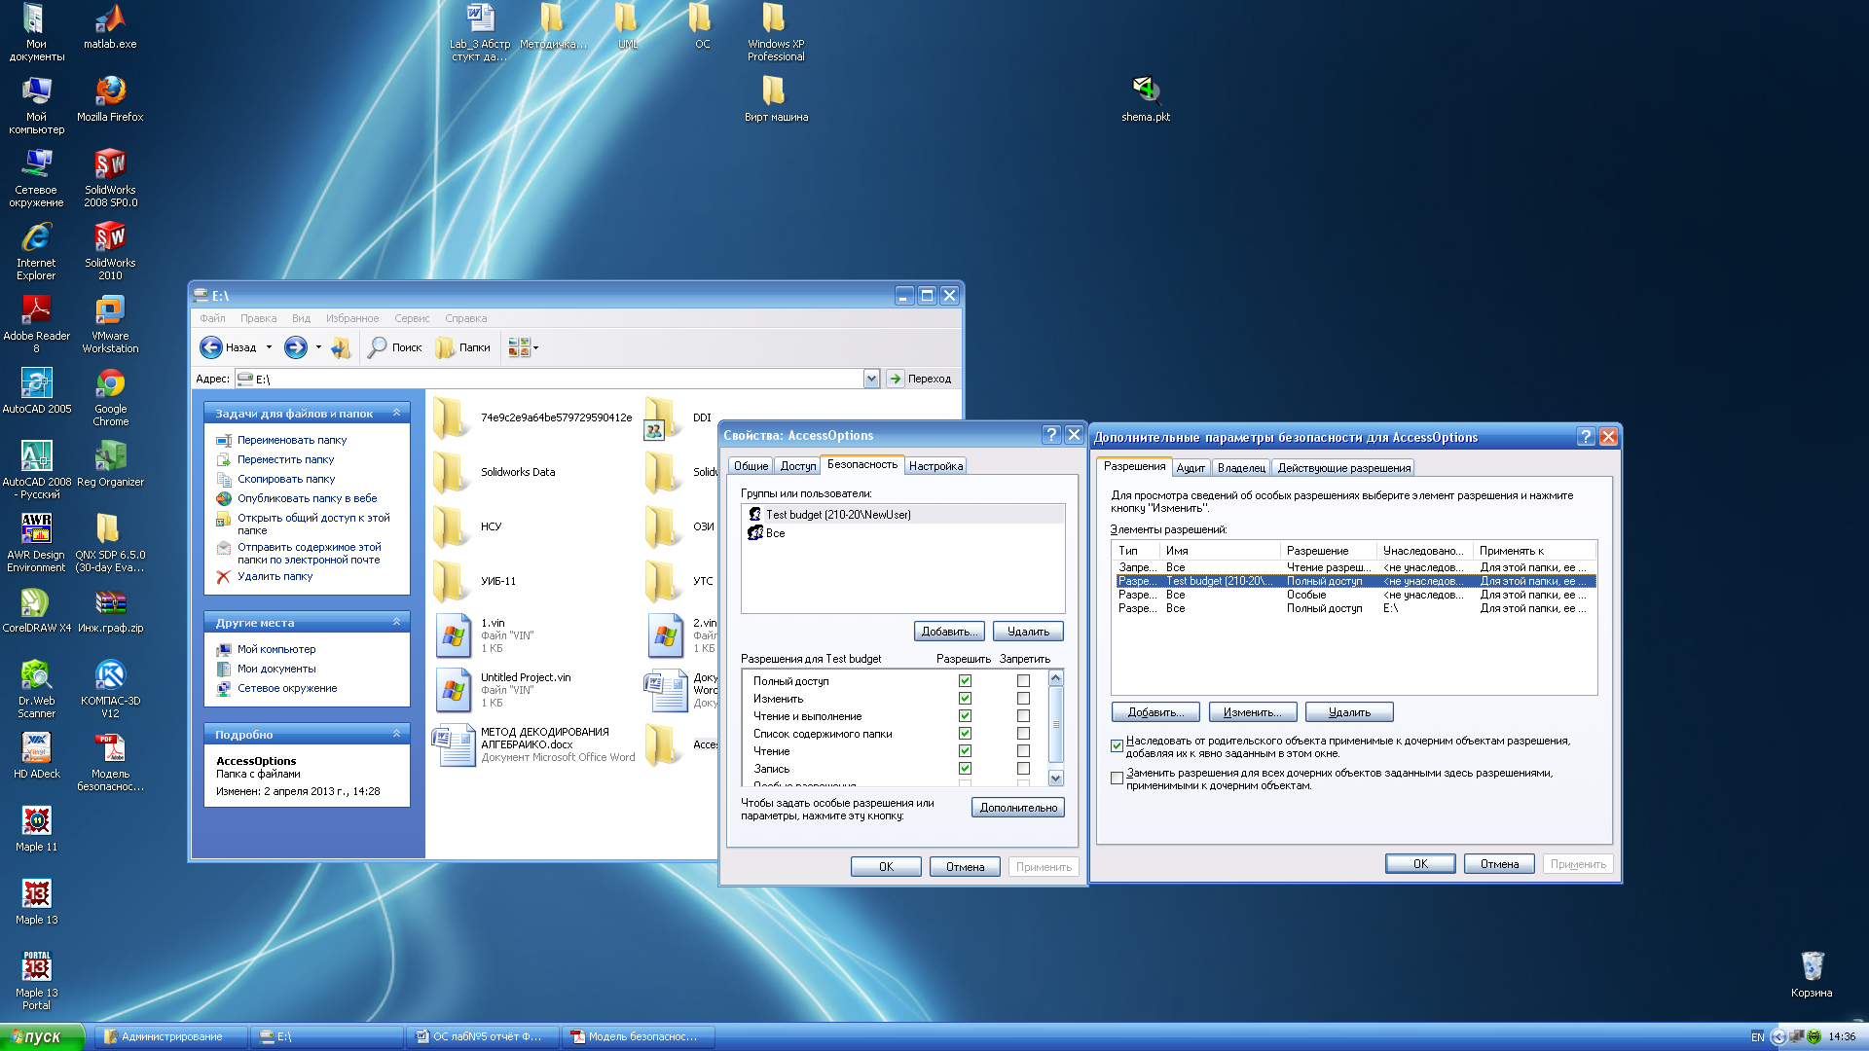Viewport: 1869px width, 1051px height.
Task: Click permissions list scroll down arrow
Action: click(1056, 779)
